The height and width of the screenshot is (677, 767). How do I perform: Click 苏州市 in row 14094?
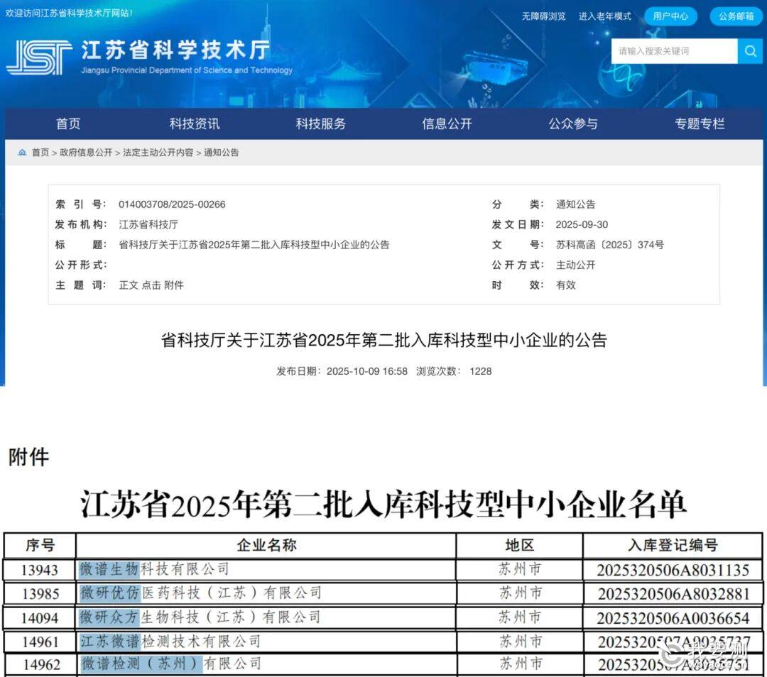click(x=520, y=617)
